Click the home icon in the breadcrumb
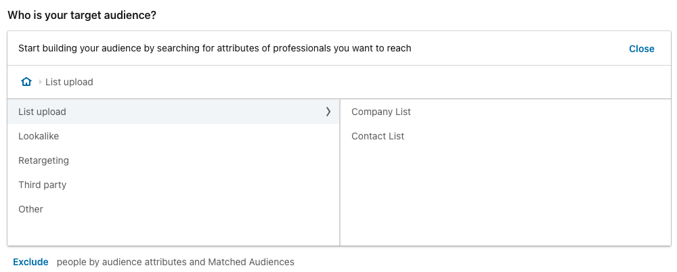 26,82
